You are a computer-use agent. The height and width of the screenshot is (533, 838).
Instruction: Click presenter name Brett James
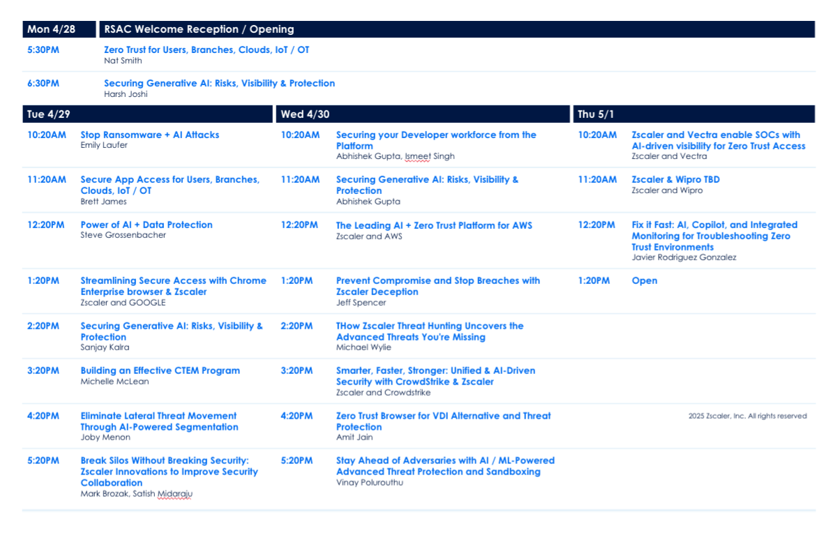(x=103, y=202)
